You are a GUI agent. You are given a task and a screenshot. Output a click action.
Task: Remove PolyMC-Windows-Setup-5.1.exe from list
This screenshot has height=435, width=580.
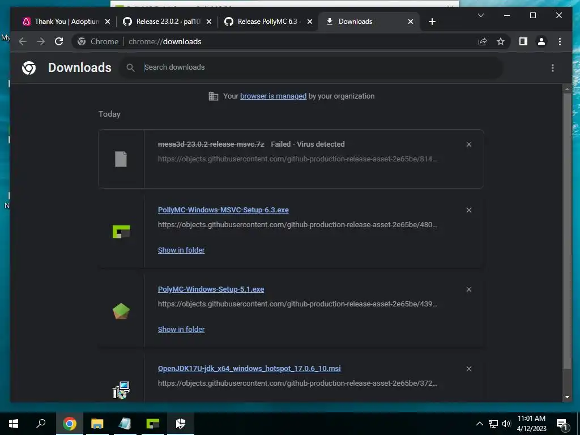tap(468, 289)
